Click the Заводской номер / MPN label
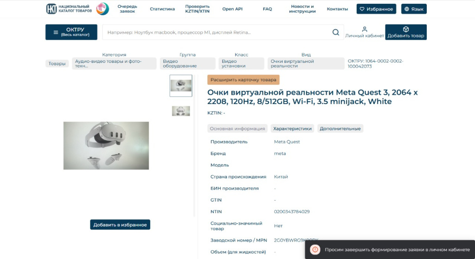Image resolution: width=475 pixels, height=259 pixels. coord(239,240)
